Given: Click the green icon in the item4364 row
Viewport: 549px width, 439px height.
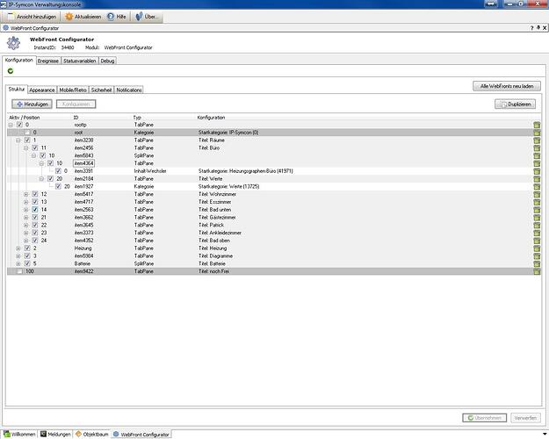Looking at the screenshot, I should 537,163.
